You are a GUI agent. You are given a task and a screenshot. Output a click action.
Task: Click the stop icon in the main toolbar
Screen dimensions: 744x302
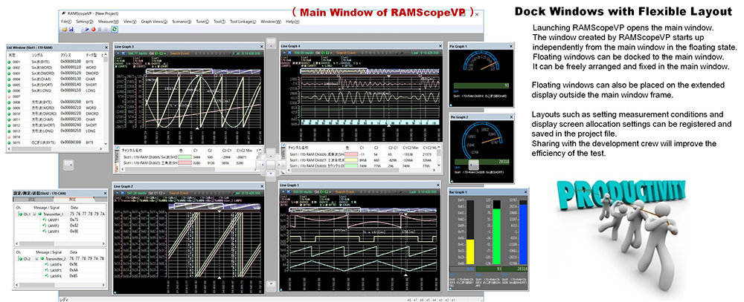click(100, 30)
